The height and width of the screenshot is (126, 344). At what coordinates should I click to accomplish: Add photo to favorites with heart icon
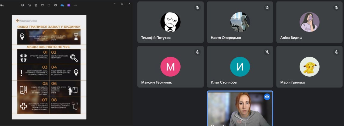pyautogui.click(x=42, y=5)
